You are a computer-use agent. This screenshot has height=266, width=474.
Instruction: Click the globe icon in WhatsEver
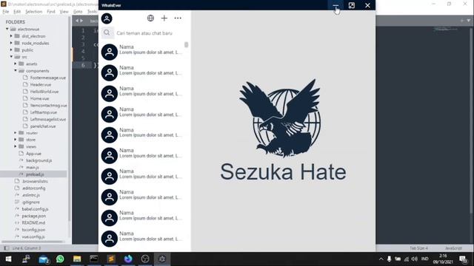(x=150, y=18)
